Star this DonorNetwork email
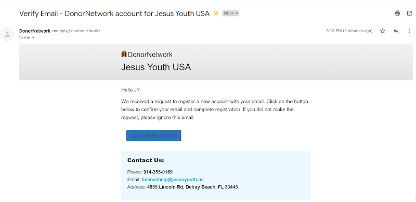Screen dimensions: 416x202 [383, 31]
